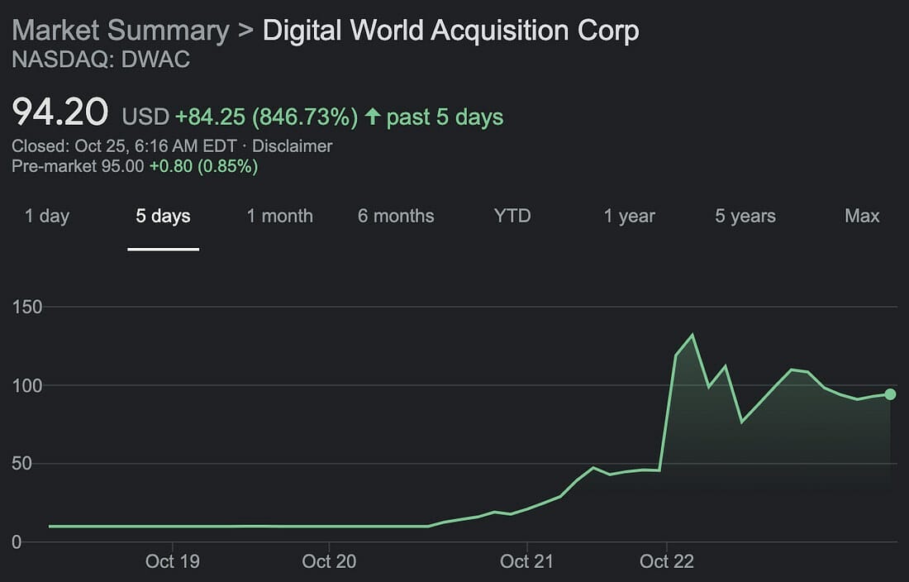909x582 pixels.
Task: Click the green up arrow icon
Action: (373, 116)
